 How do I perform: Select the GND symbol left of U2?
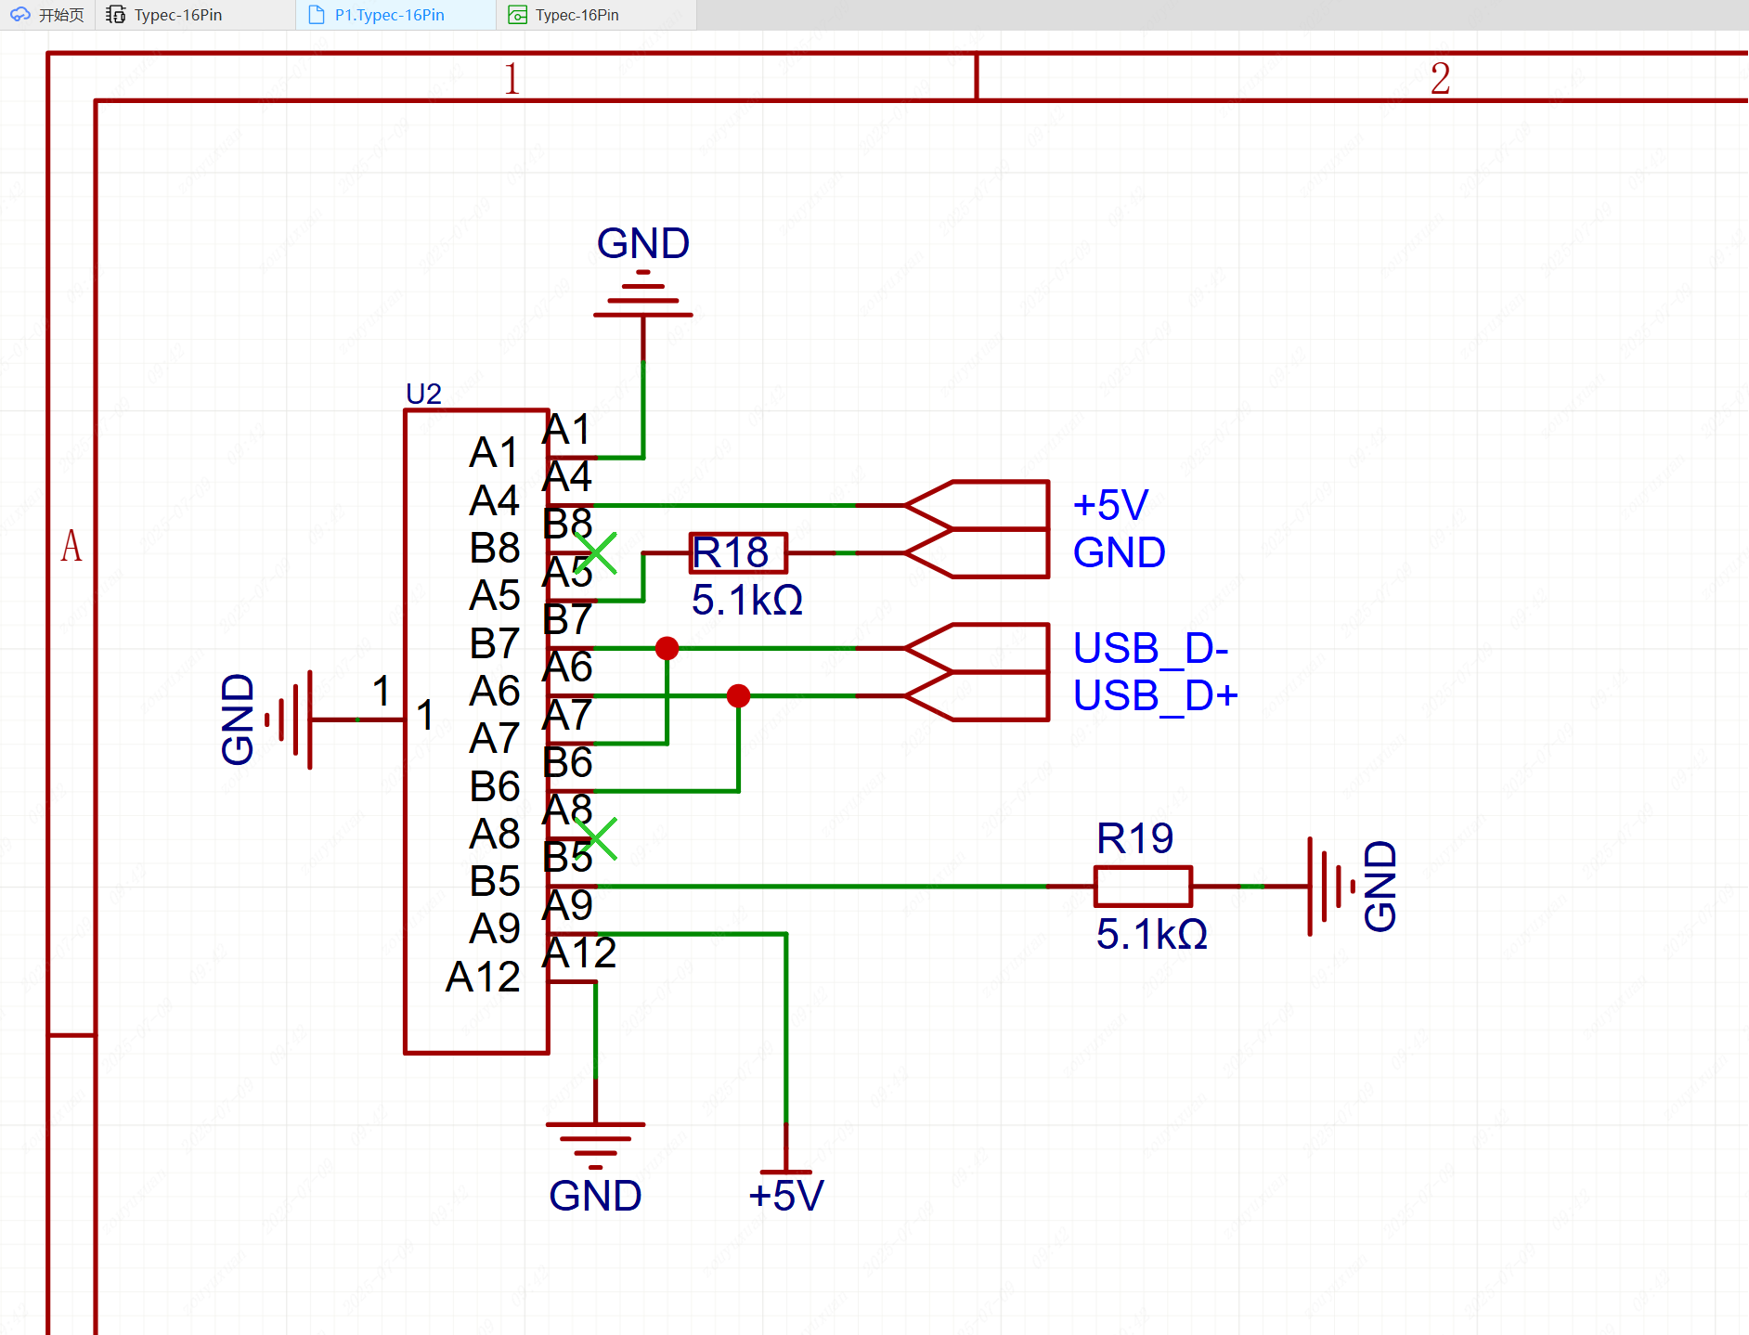tap(290, 719)
